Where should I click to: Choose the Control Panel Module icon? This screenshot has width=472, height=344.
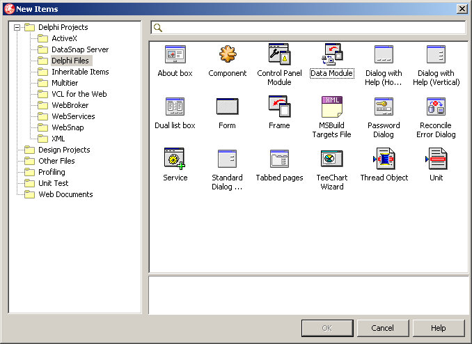279,54
